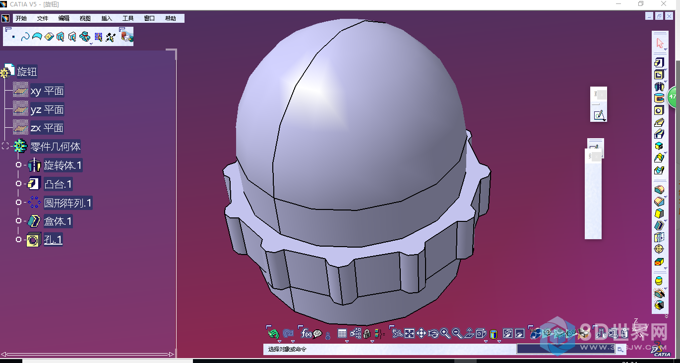The image size is (680, 363).
Task: Click the Undo icon in bottom toolbar
Action: [273, 334]
